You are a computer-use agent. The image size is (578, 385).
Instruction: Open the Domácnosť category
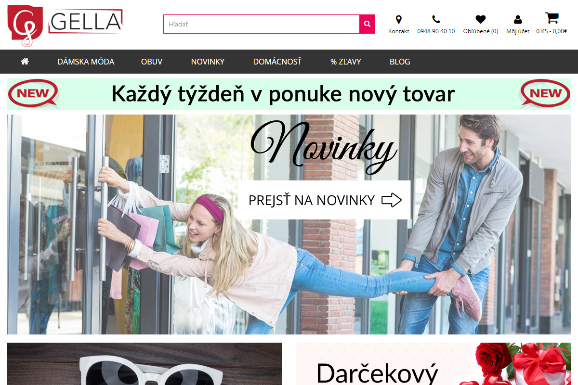click(x=277, y=62)
